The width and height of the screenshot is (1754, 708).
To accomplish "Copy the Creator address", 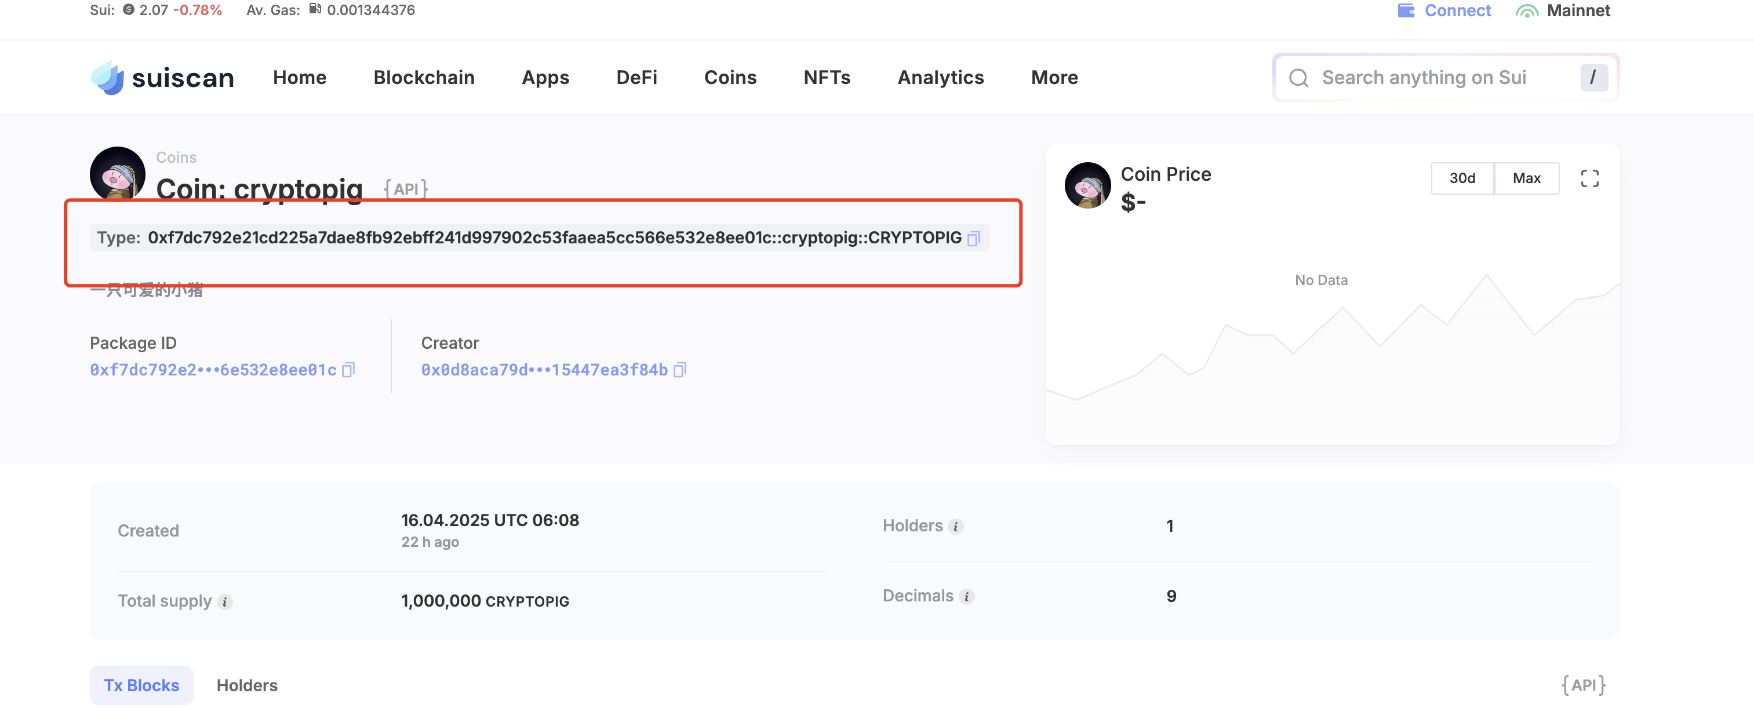I will tap(679, 370).
